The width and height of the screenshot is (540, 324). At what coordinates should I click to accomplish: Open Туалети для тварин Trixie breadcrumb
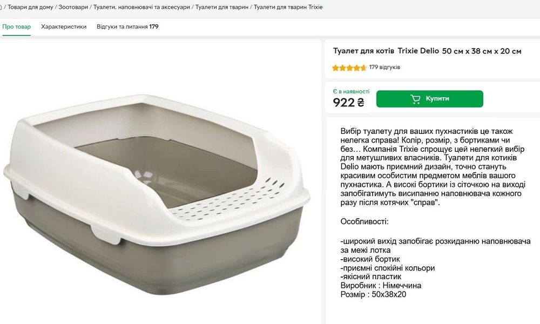288,7
